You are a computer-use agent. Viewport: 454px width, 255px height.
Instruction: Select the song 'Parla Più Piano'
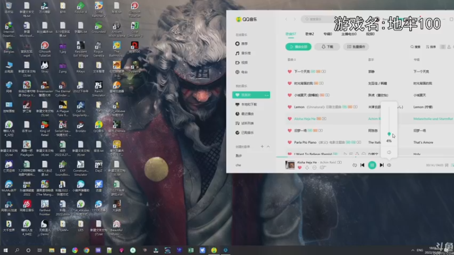[x=305, y=142]
